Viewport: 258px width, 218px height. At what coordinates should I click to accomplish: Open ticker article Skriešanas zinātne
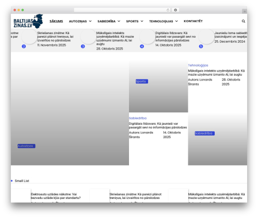(x=55, y=37)
